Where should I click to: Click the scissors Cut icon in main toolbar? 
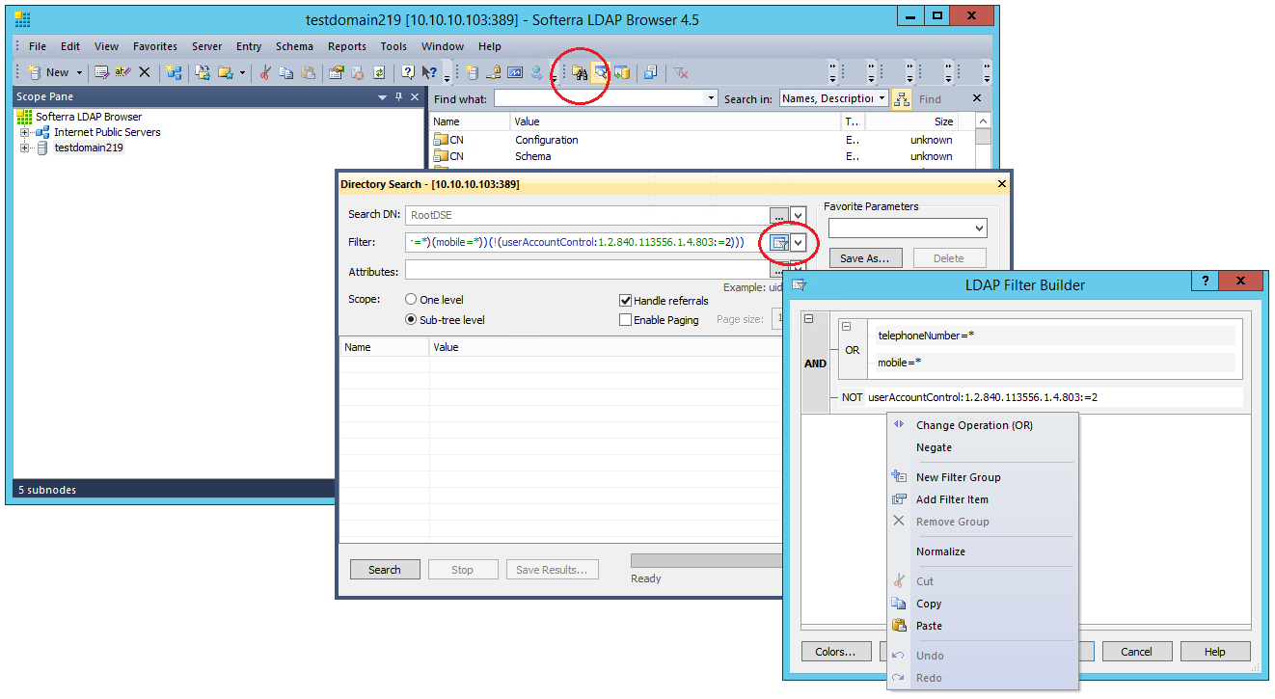(265, 72)
